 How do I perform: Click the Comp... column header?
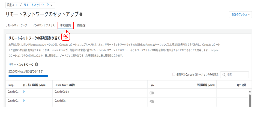pyautogui.click(x=11, y=85)
